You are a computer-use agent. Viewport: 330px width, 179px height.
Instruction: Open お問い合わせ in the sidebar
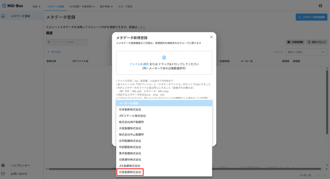(19, 174)
